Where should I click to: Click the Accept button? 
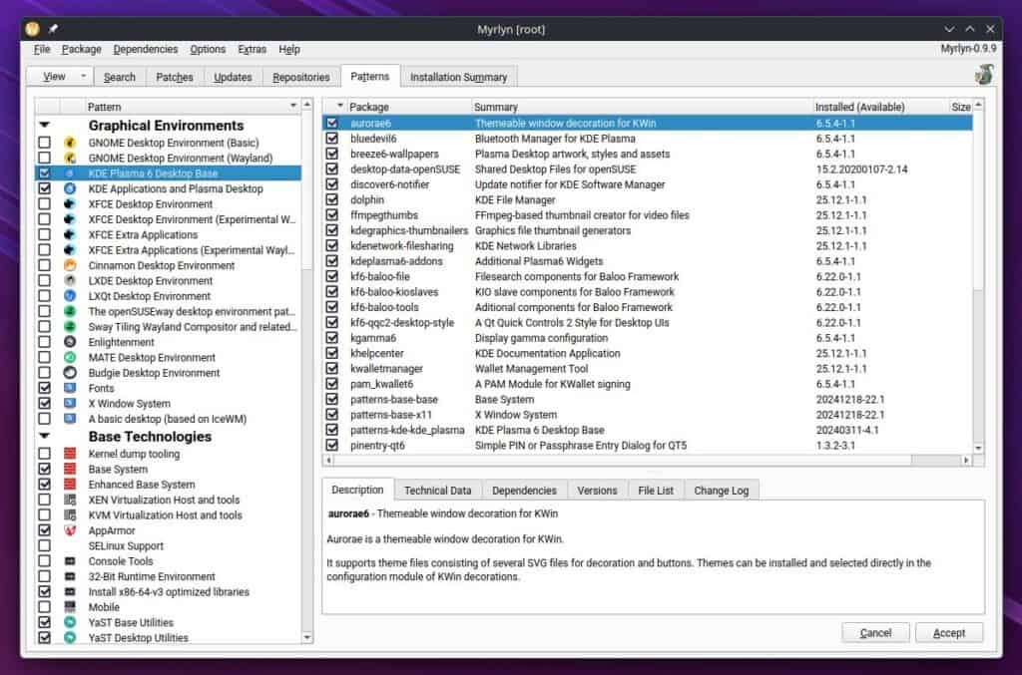point(948,632)
